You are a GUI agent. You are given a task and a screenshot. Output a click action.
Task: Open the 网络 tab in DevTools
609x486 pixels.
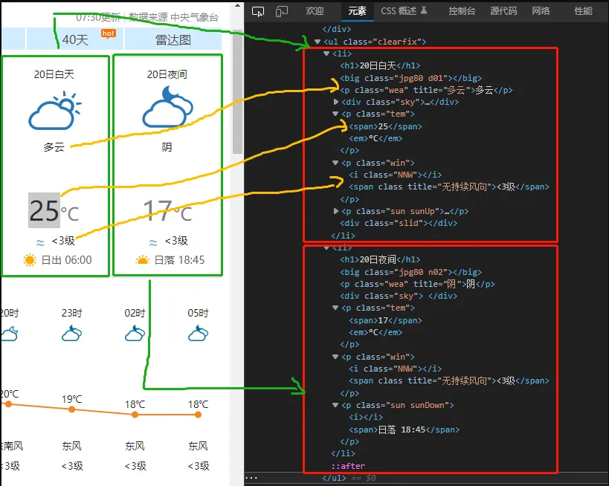pos(541,11)
